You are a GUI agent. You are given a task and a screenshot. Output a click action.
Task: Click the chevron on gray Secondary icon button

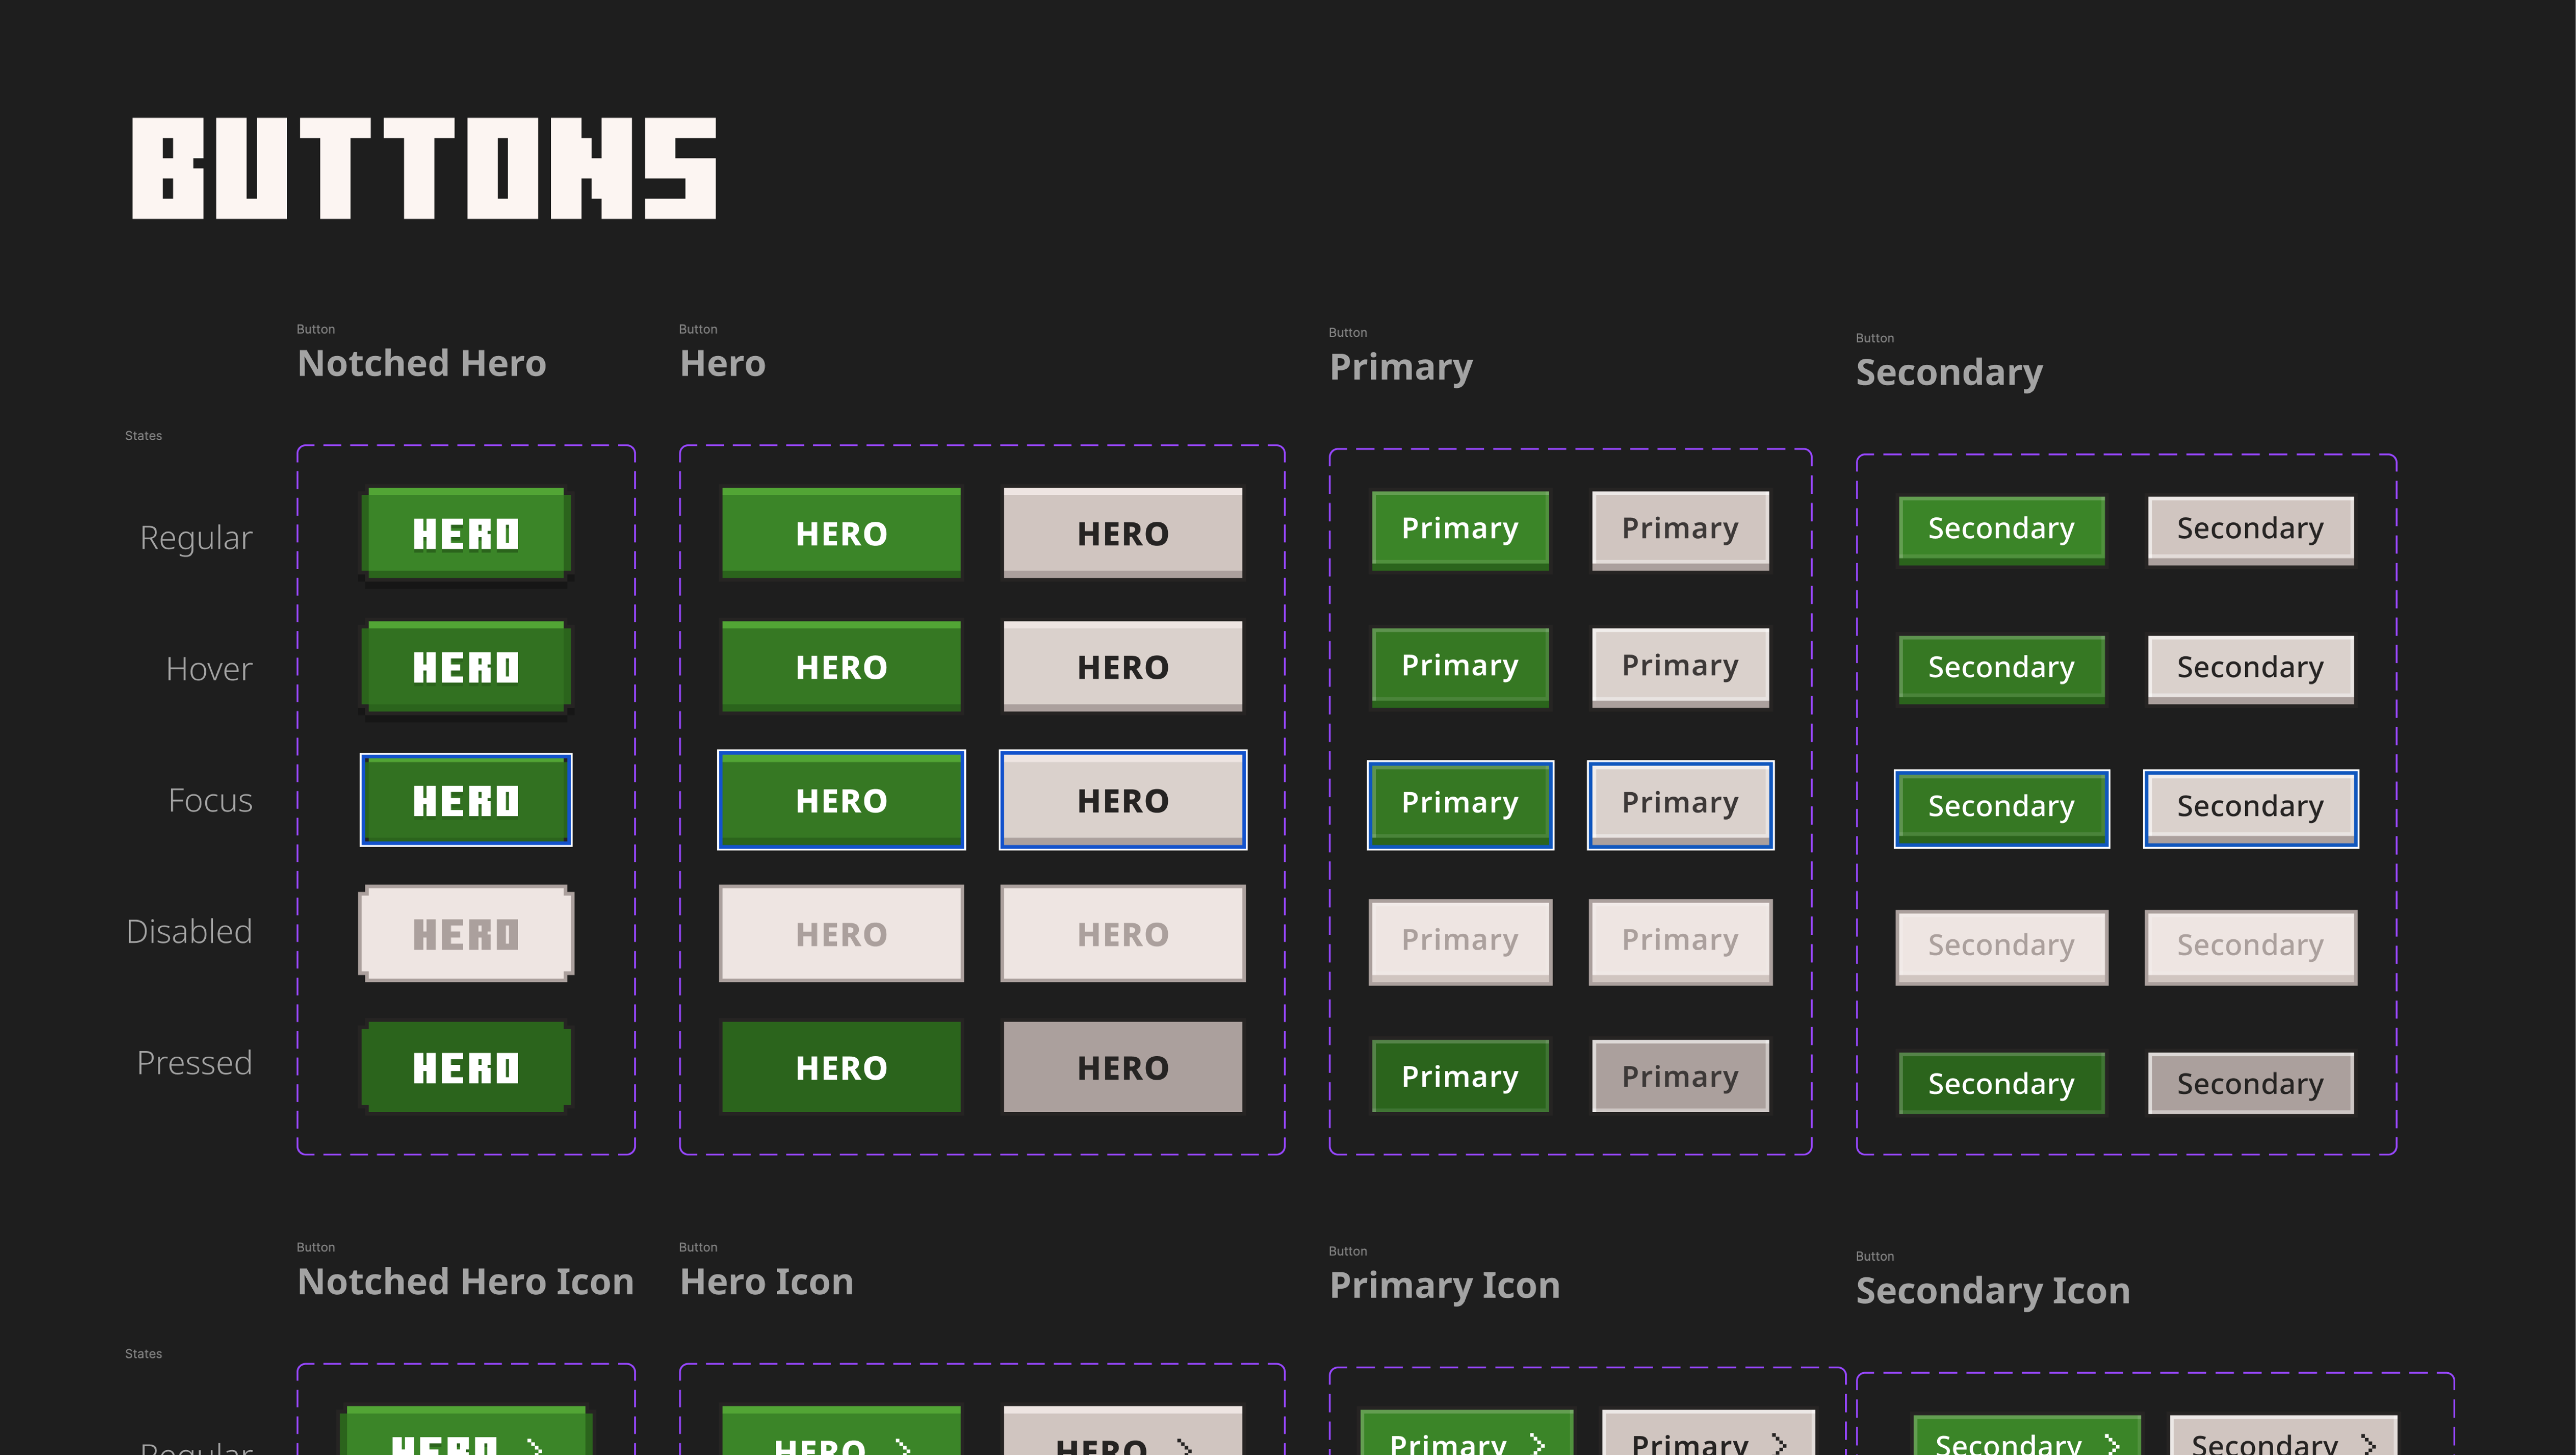2368,1444
